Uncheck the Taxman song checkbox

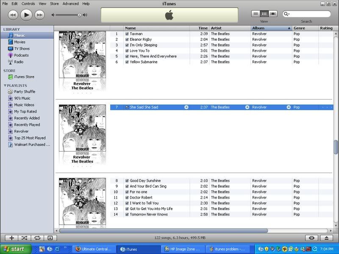(x=127, y=34)
